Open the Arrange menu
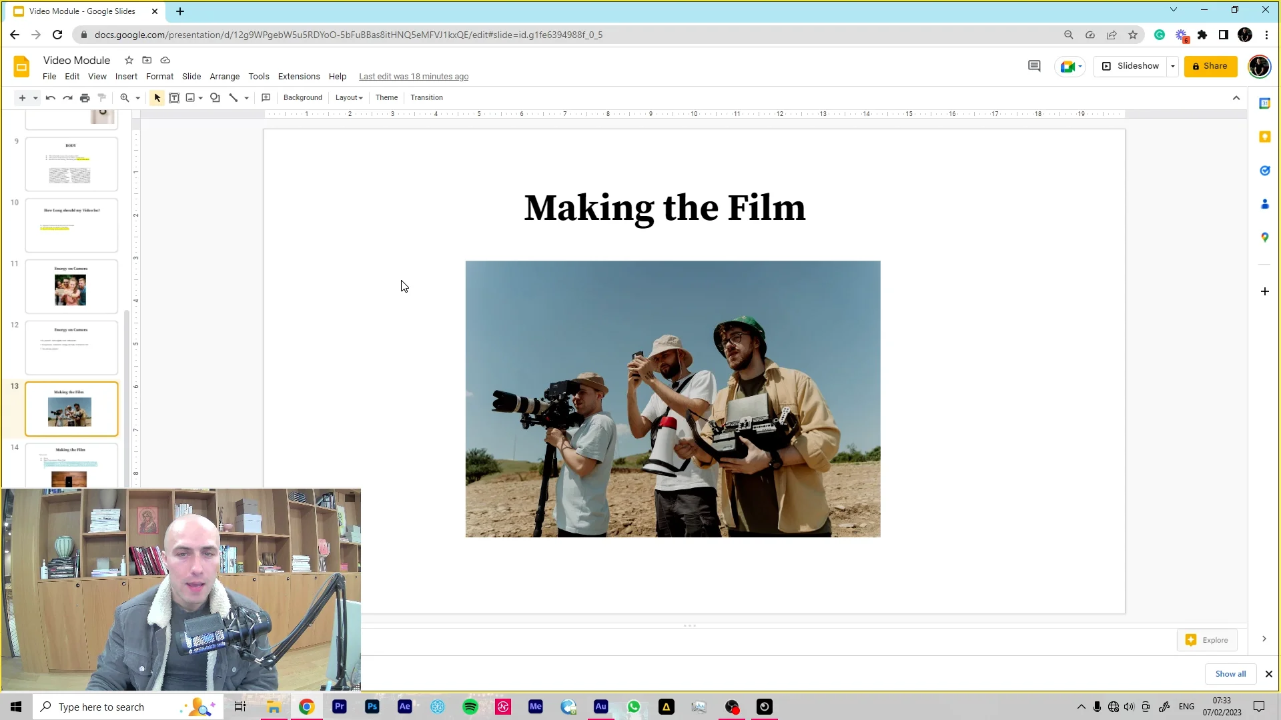Image resolution: width=1281 pixels, height=720 pixels. [225, 77]
